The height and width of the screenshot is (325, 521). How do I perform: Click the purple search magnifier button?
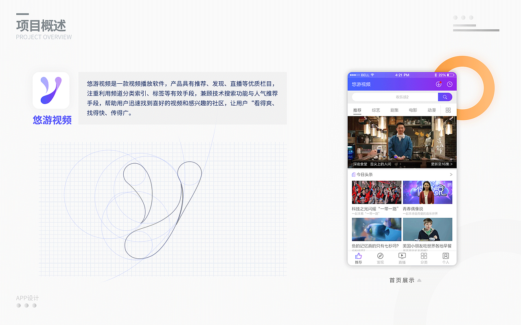tap(445, 97)
